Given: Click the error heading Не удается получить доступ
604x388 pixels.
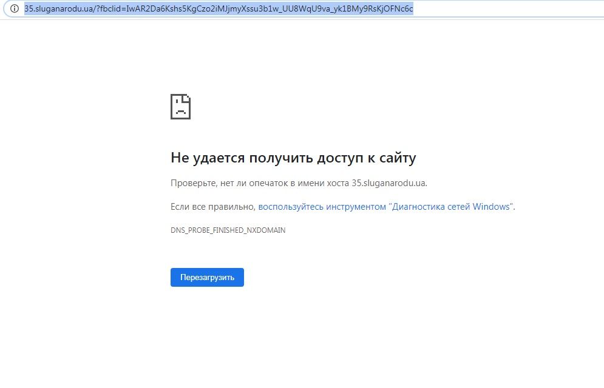Looking at the screenshot, I should [294, 157].
